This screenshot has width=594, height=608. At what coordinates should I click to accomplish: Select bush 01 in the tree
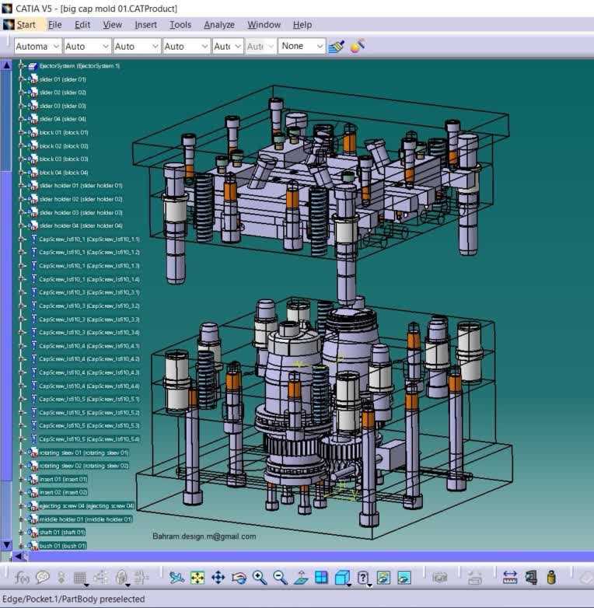62,546
